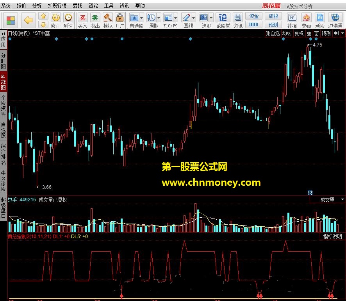Switch to the 分时图 sidebar tab
Image resolution: width=346 pixels, height=301 pixels.
pyautogui.click(x=3, y=61)
